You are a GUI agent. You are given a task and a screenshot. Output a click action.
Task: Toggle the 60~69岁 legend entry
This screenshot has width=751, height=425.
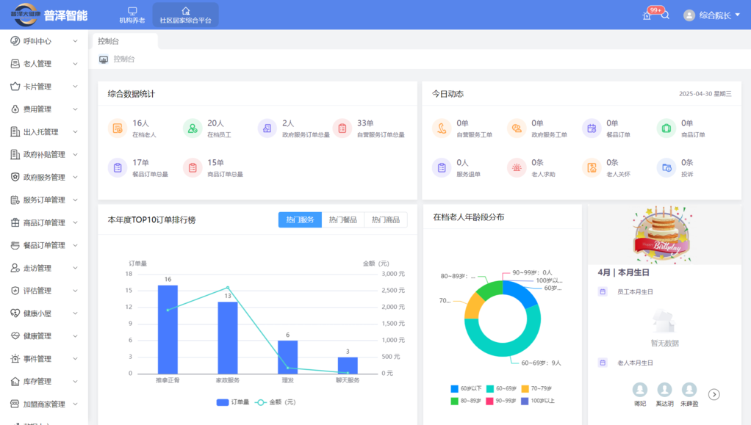501,388
